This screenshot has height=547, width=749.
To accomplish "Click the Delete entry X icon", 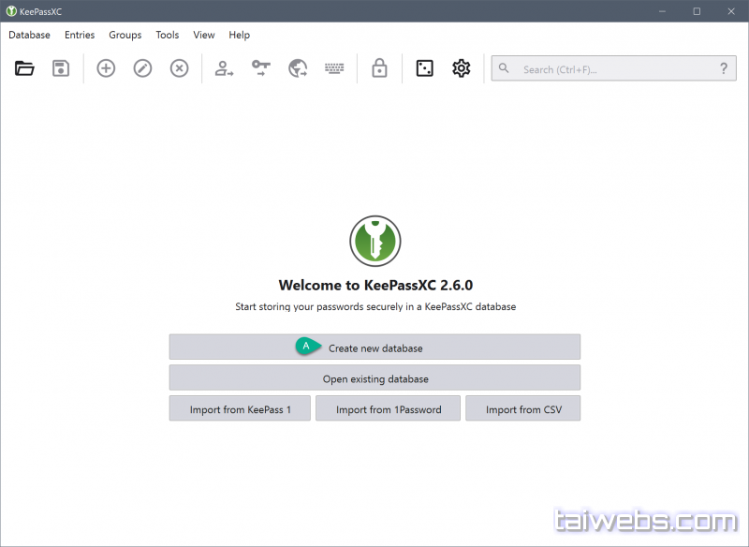I will coord(179,68).
